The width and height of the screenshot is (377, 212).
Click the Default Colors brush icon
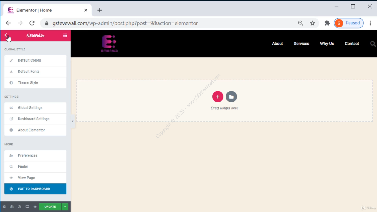pyautogui.click(x=11, y=60)
